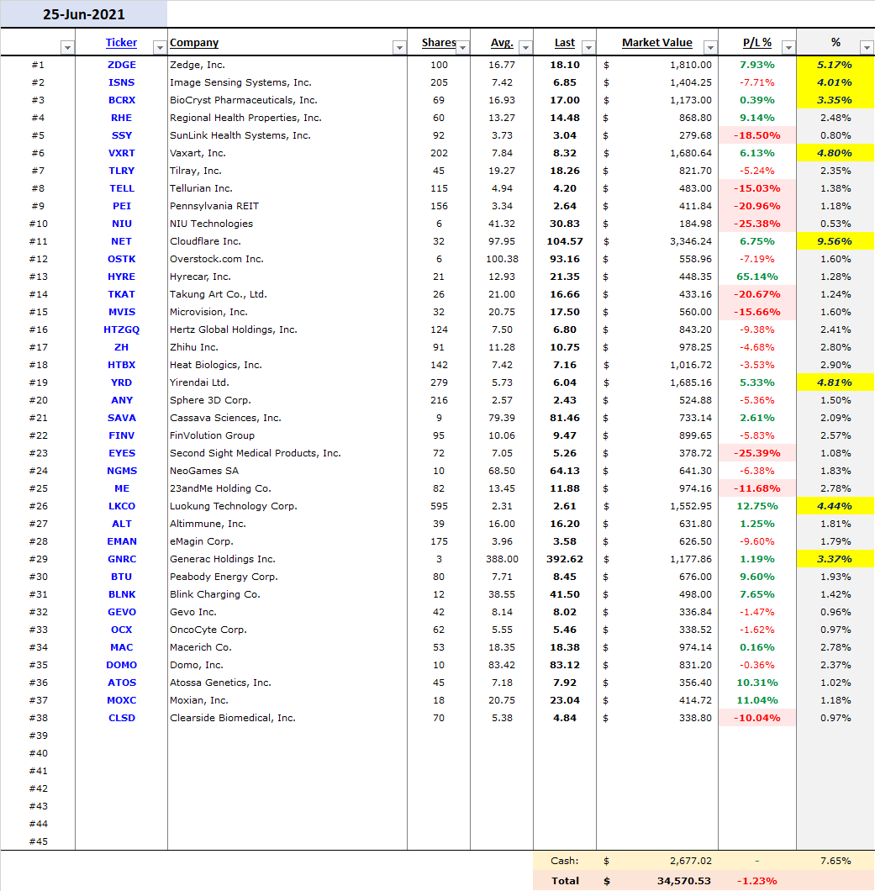Open the row number column filter dropdown
Viewport: 875px width, 891px height.
coord(67,48)
